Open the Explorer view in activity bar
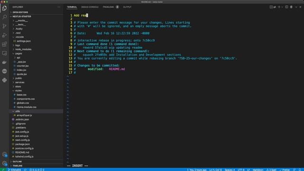Viewport: 304px width, 171px height. 4,8
